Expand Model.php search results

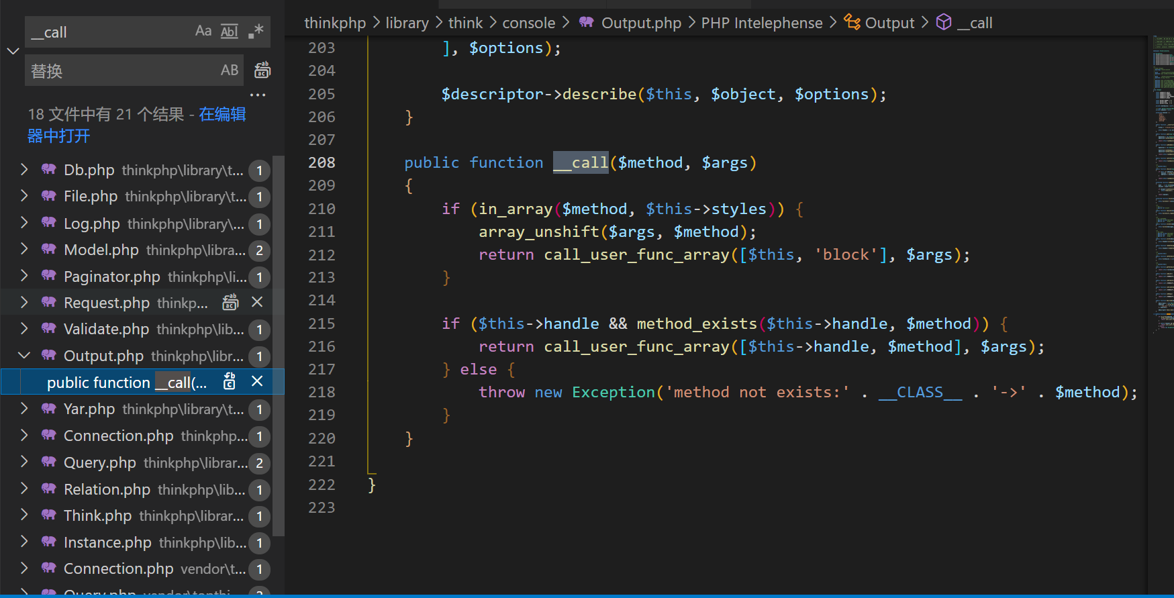point(24,250)
